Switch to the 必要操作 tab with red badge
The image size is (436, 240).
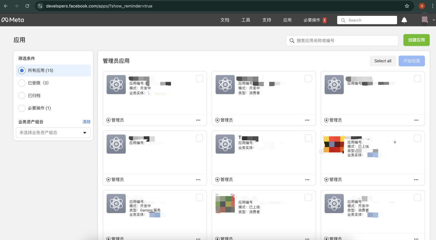click(312, 20)
